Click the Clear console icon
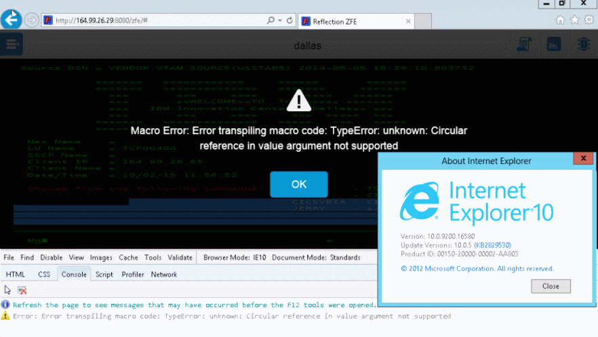This screenshot has height=337, width=598. (x=22, y=290)
